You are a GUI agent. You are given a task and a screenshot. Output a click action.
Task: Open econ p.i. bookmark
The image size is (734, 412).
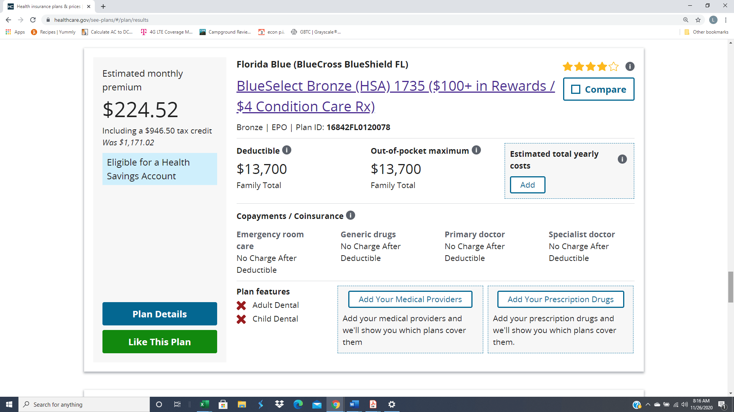coord(271,32)
